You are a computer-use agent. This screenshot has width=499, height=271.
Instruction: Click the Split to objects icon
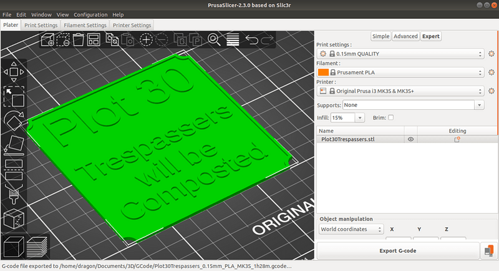pyautogui.click(x=180, y=40)
